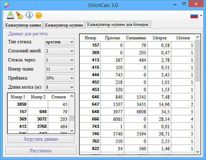
Task: Click the Номер 1 column header
Action: click(x=18, y=97)
